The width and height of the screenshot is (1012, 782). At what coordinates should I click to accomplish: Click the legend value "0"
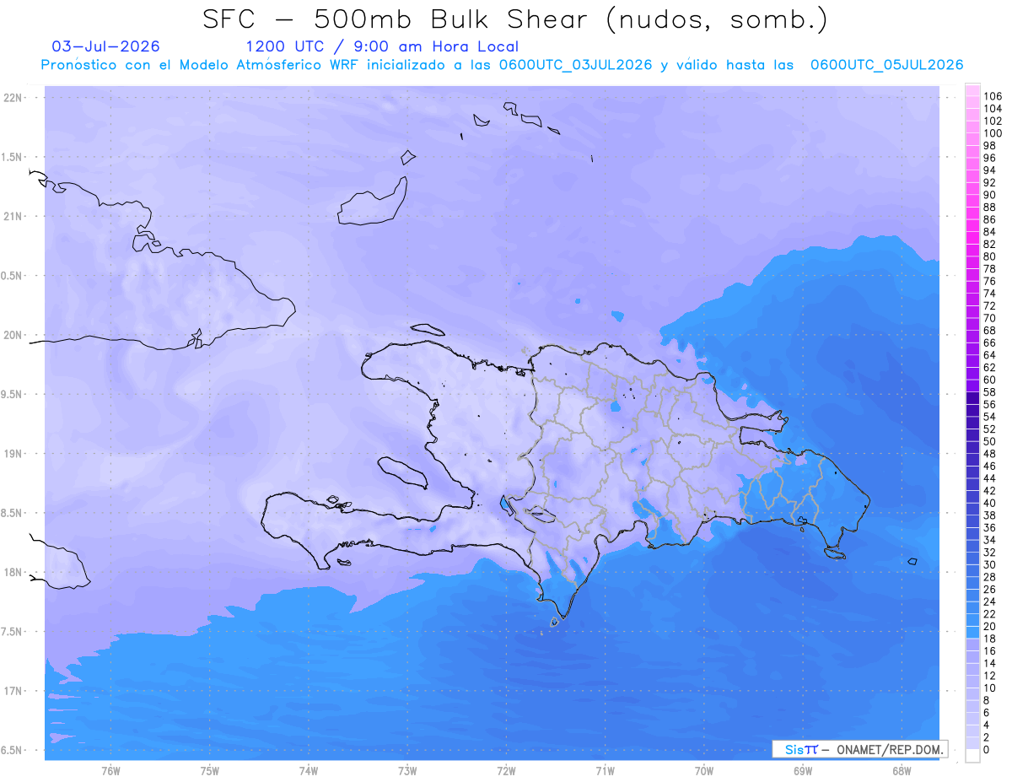tap(987, 750)
